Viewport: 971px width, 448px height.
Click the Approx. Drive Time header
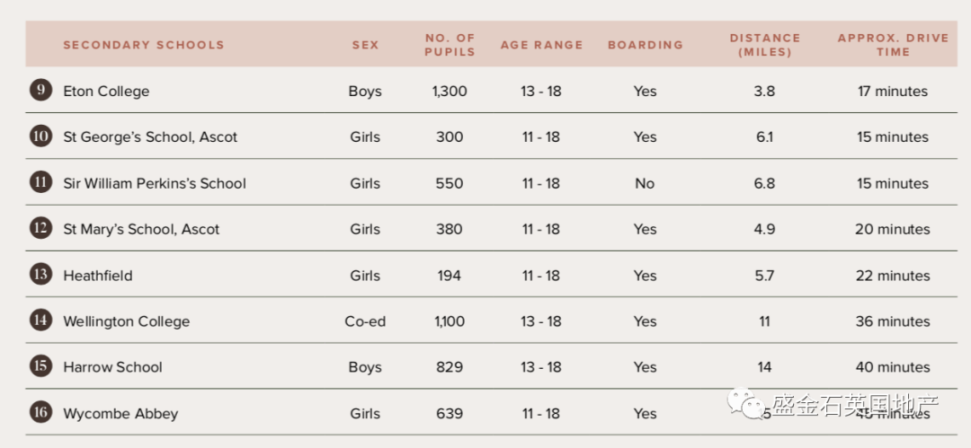click(893, 45)
